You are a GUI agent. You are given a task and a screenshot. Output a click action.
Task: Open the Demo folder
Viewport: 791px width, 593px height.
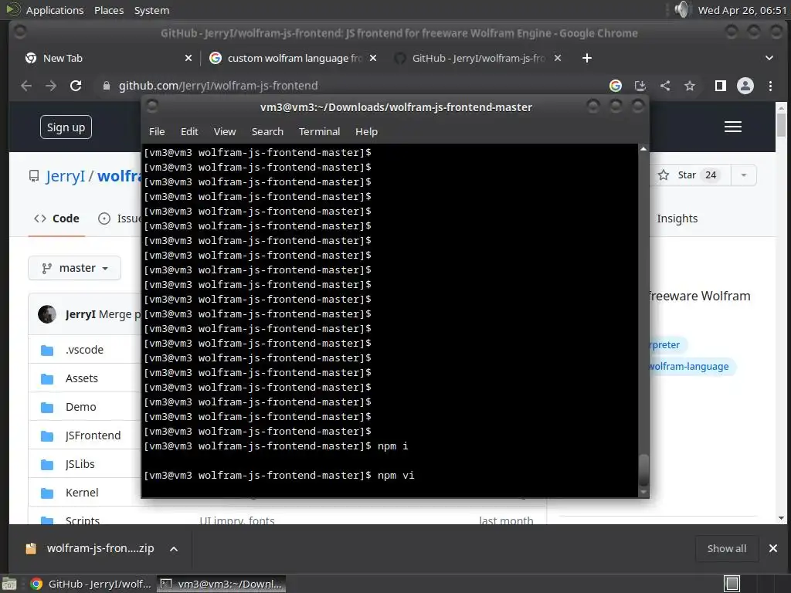click(80, 407)
